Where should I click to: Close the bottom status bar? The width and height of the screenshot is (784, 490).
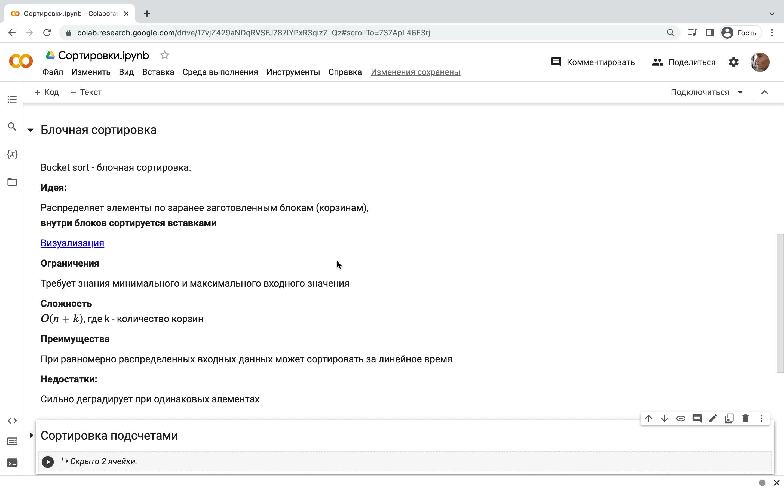point(777,483)
